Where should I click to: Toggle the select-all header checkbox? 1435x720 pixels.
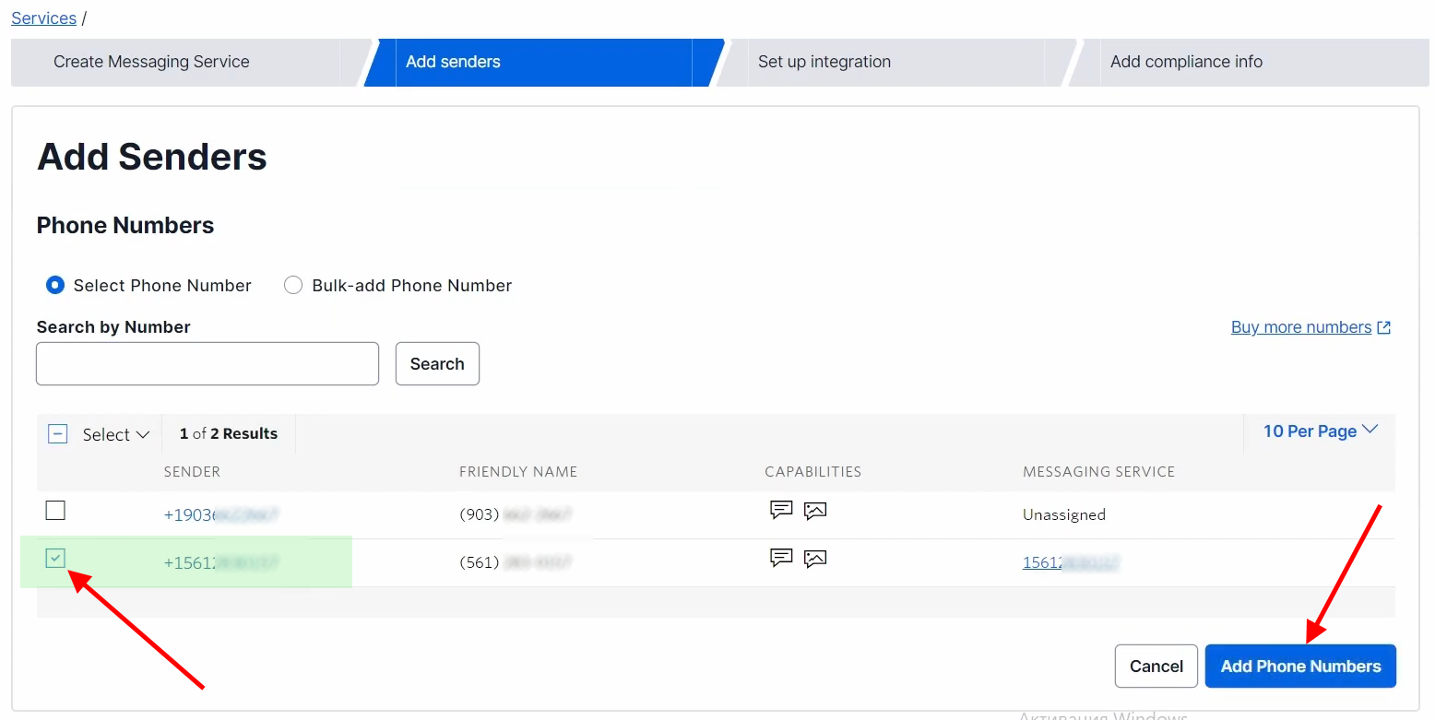(x=57, y=434)
